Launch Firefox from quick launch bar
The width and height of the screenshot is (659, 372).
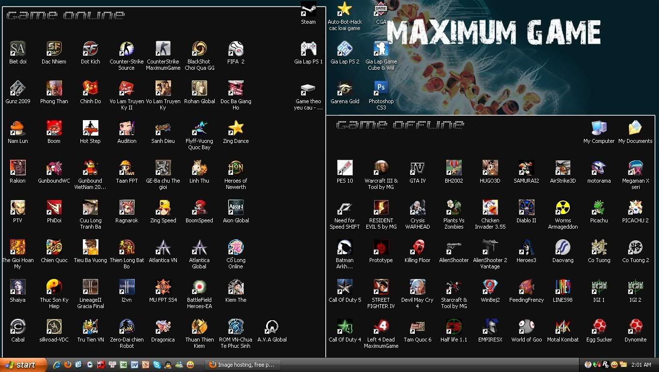(x=68, y=365)
